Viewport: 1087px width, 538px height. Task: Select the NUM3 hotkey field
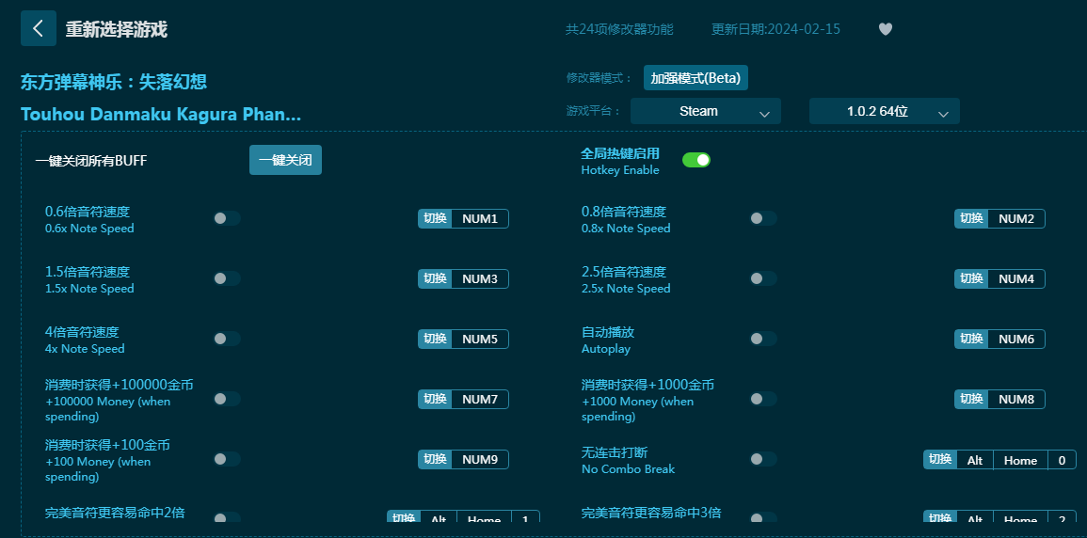click(480, 279)
